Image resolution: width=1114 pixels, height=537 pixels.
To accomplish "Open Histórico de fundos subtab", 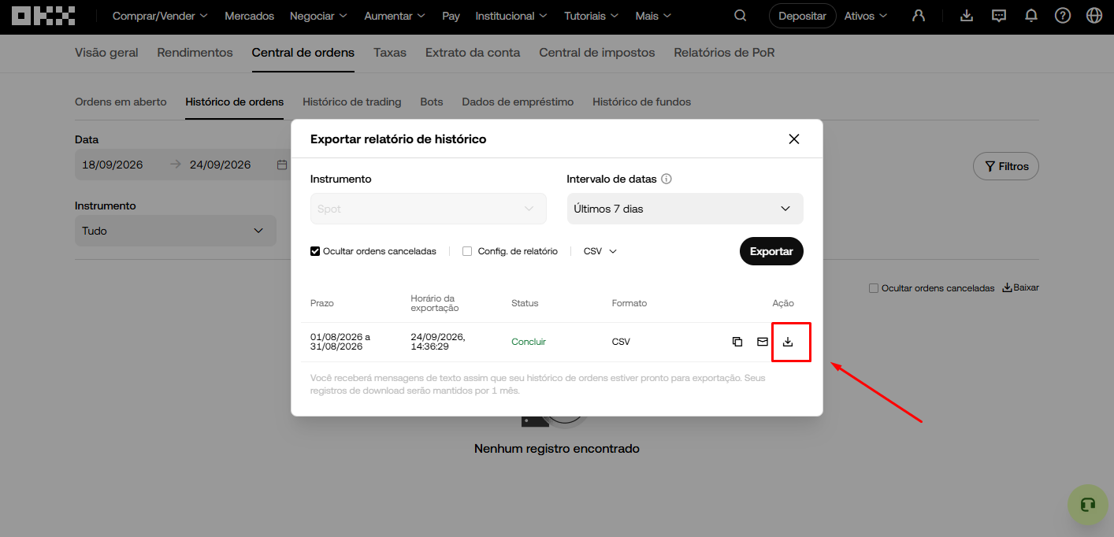I will pyautogui.click(x=642, y=102).
